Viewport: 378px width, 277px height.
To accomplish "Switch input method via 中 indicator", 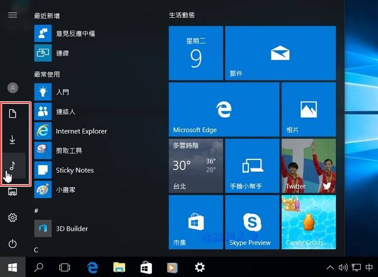I will click(369, 268).
